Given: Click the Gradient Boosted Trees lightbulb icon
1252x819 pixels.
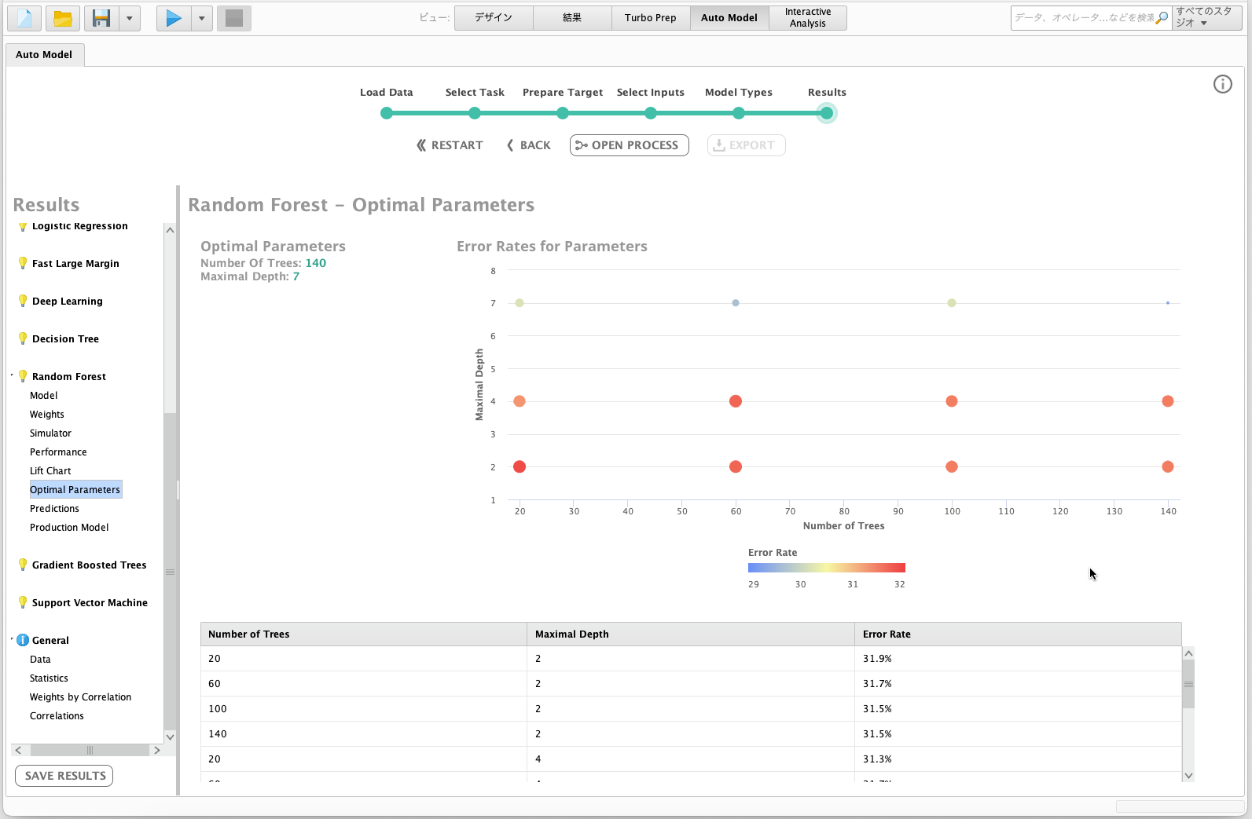Looking at the screenshot, I should [23, 565].
